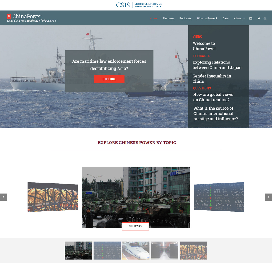Open the Data menu item

click(x=225, y=19)
